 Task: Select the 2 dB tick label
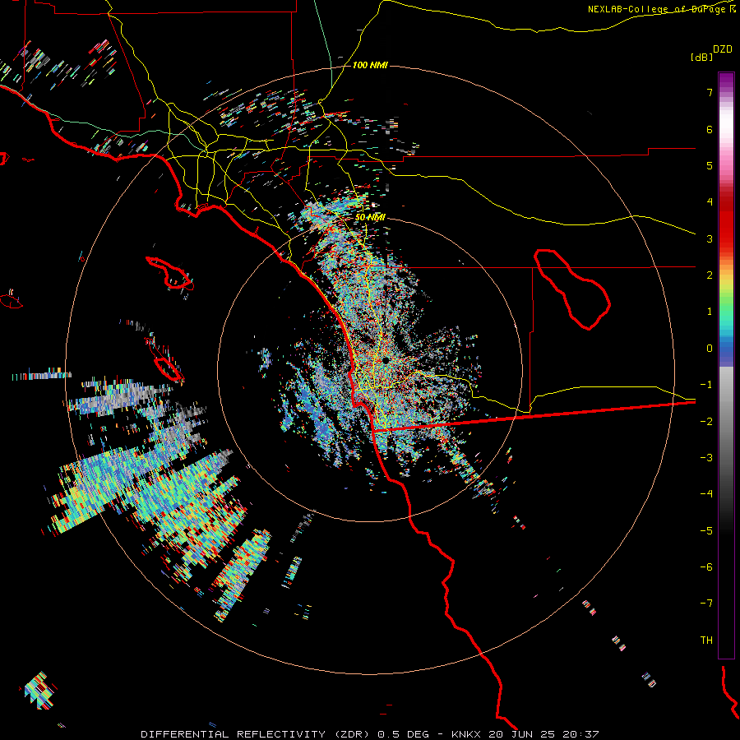click(710, 275)
